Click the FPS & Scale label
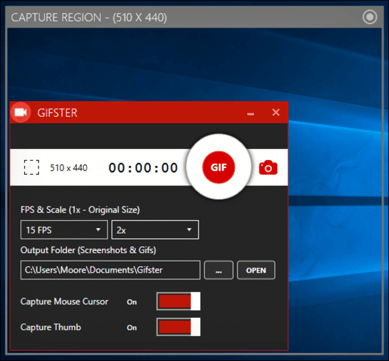Image resolution: width=389 pixels, height=361 pixels. (80, 210)
